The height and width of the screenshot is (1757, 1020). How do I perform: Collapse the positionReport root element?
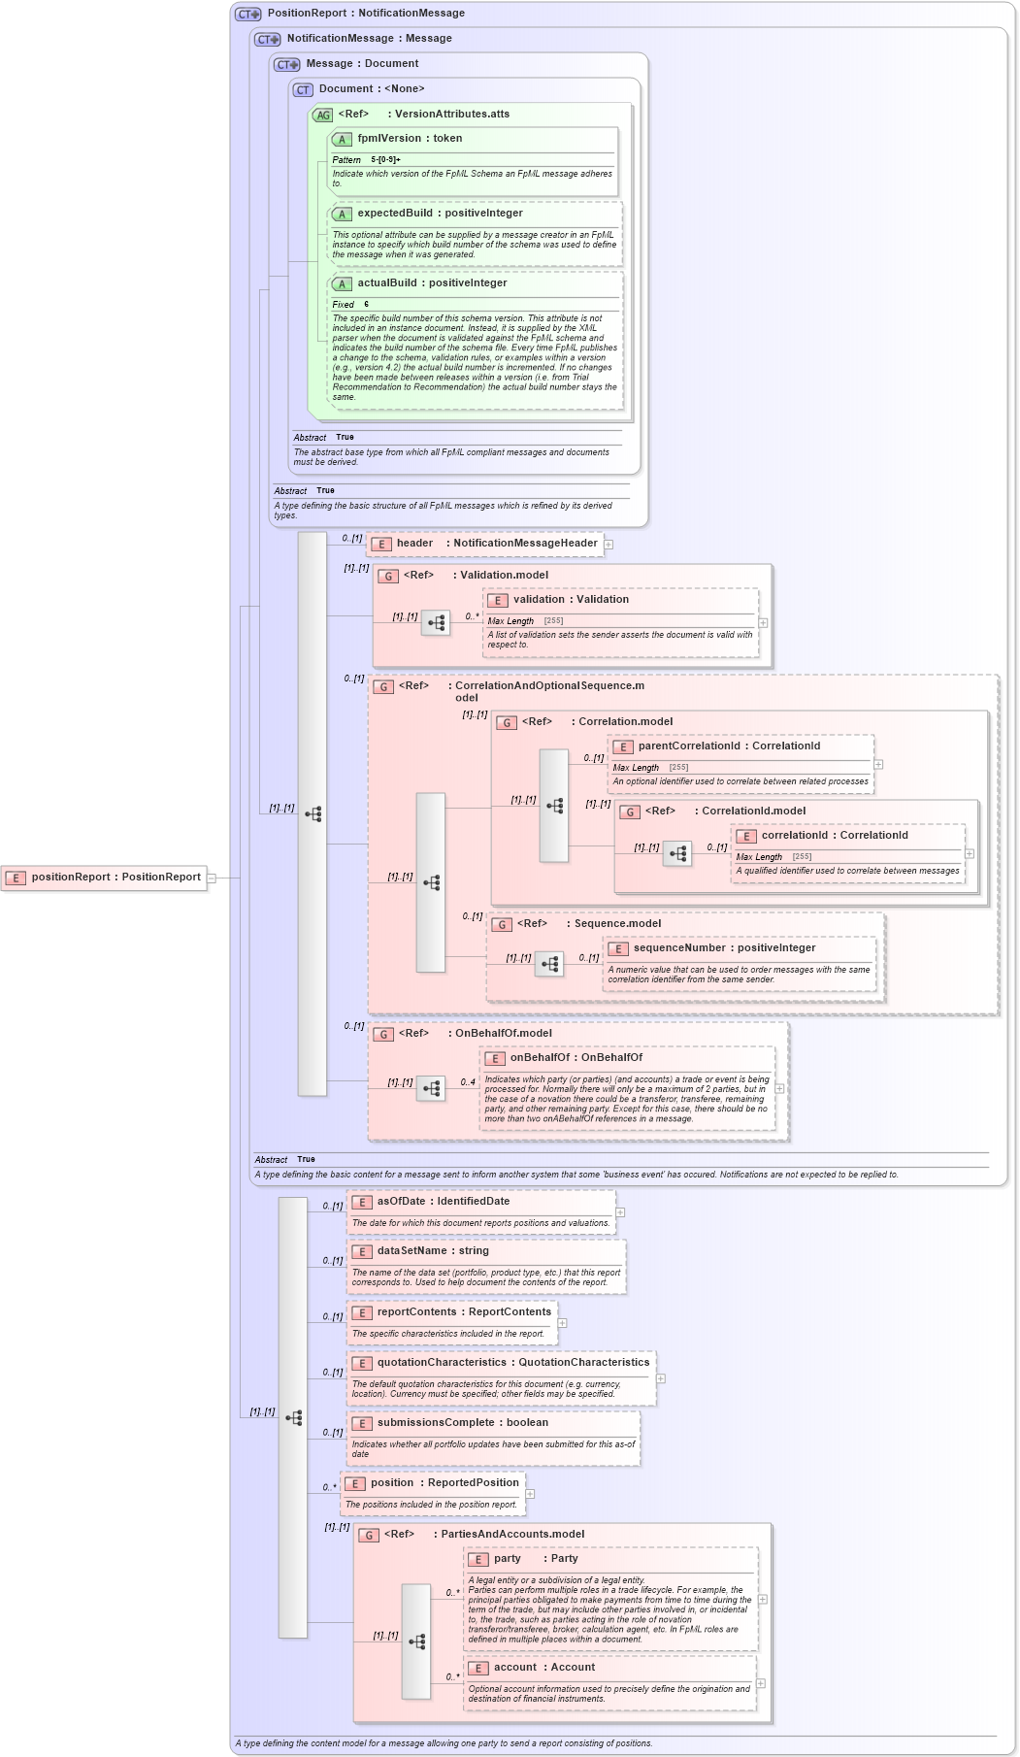point(212,878)
